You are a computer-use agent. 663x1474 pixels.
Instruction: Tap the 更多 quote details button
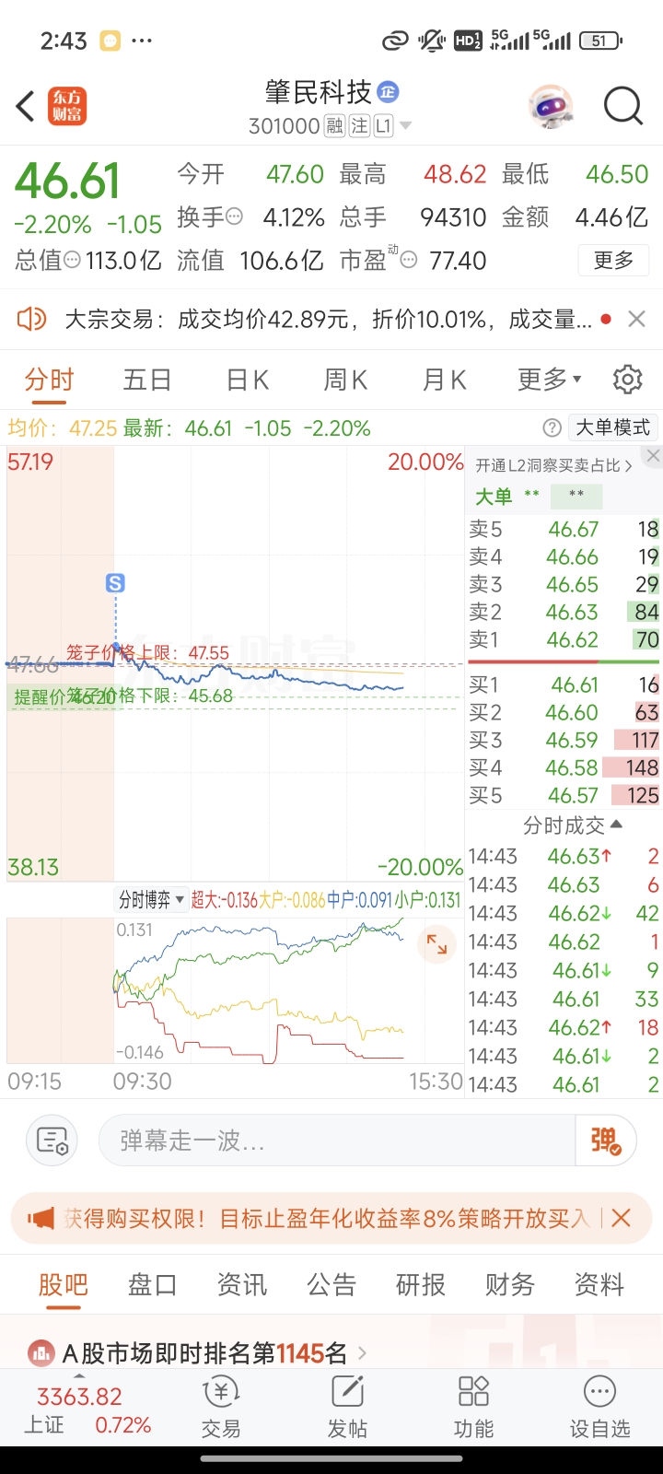(614, 261)
